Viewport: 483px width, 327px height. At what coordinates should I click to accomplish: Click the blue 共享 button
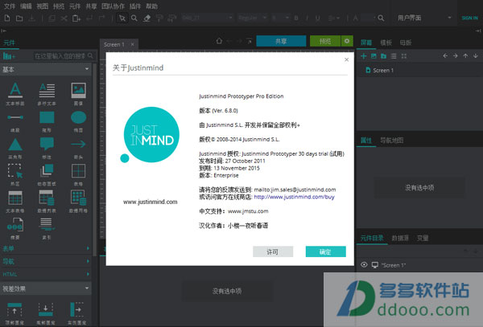281,41
